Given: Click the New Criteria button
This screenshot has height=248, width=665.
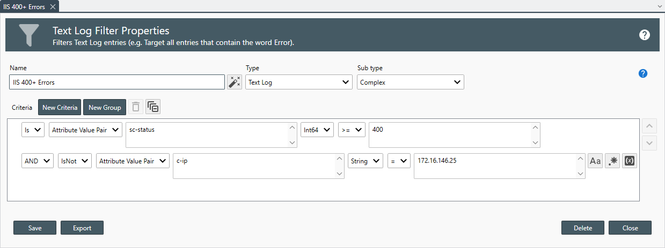Looking at the screenshot, I should pos(60,107).
